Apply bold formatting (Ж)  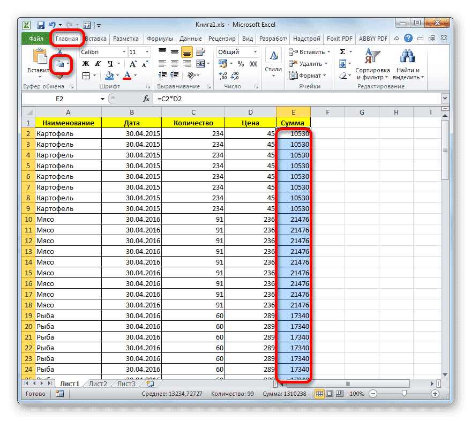pyautogui.click(x=85, y=64)
